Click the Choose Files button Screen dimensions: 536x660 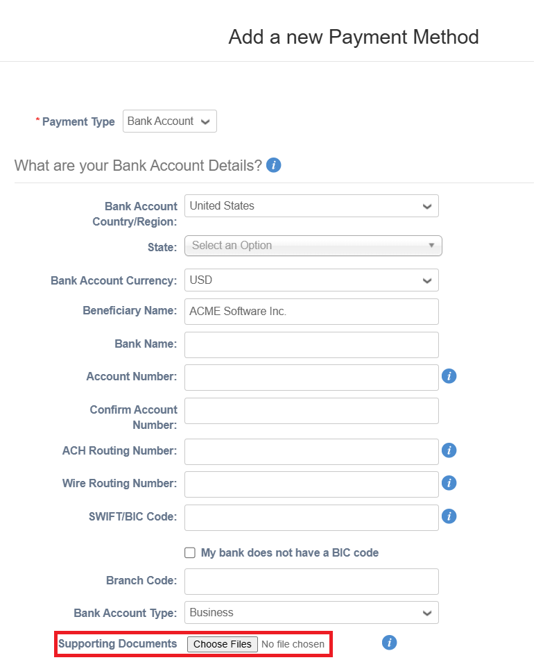[222, 644]
